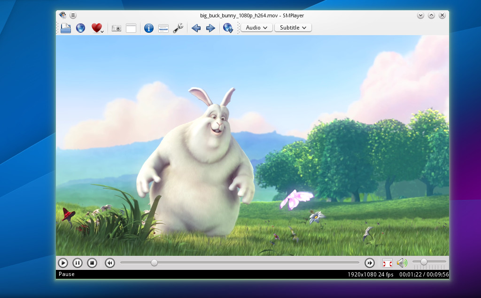This screenshot has width=481, height=298.
Task: Click the seek bar slider handle
Action: click(x=154, y=262)
